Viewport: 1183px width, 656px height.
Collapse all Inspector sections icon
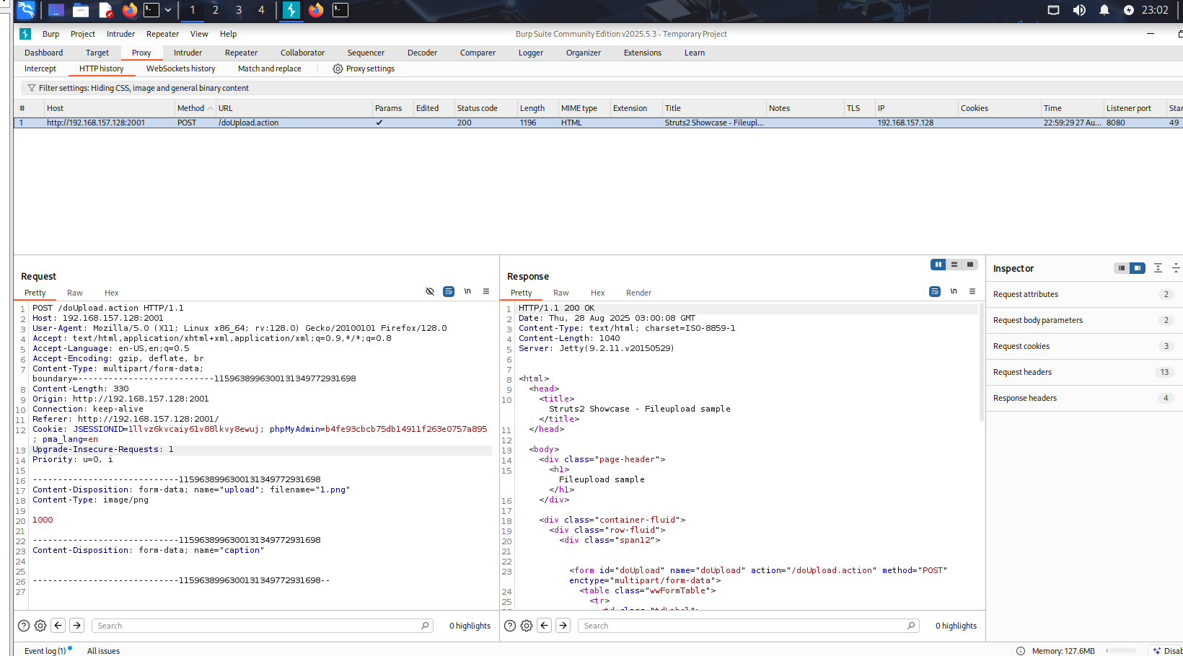[1176, 268]
